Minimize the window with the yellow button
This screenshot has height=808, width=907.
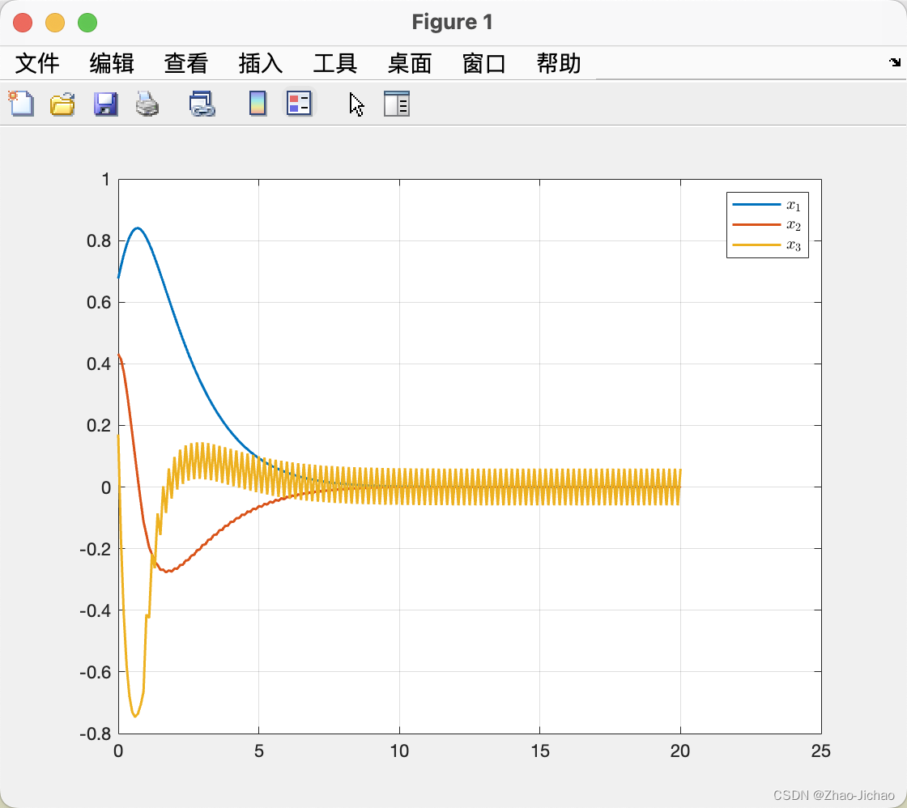55,23
